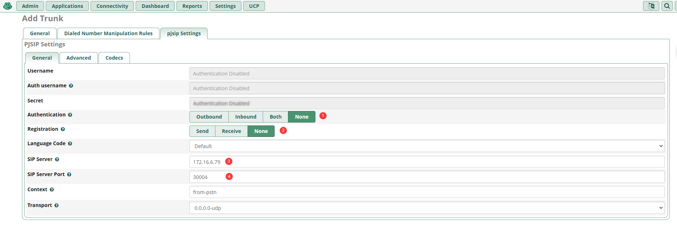Show help for Transport field
677x230 pixels.
(x=57, y=206)
